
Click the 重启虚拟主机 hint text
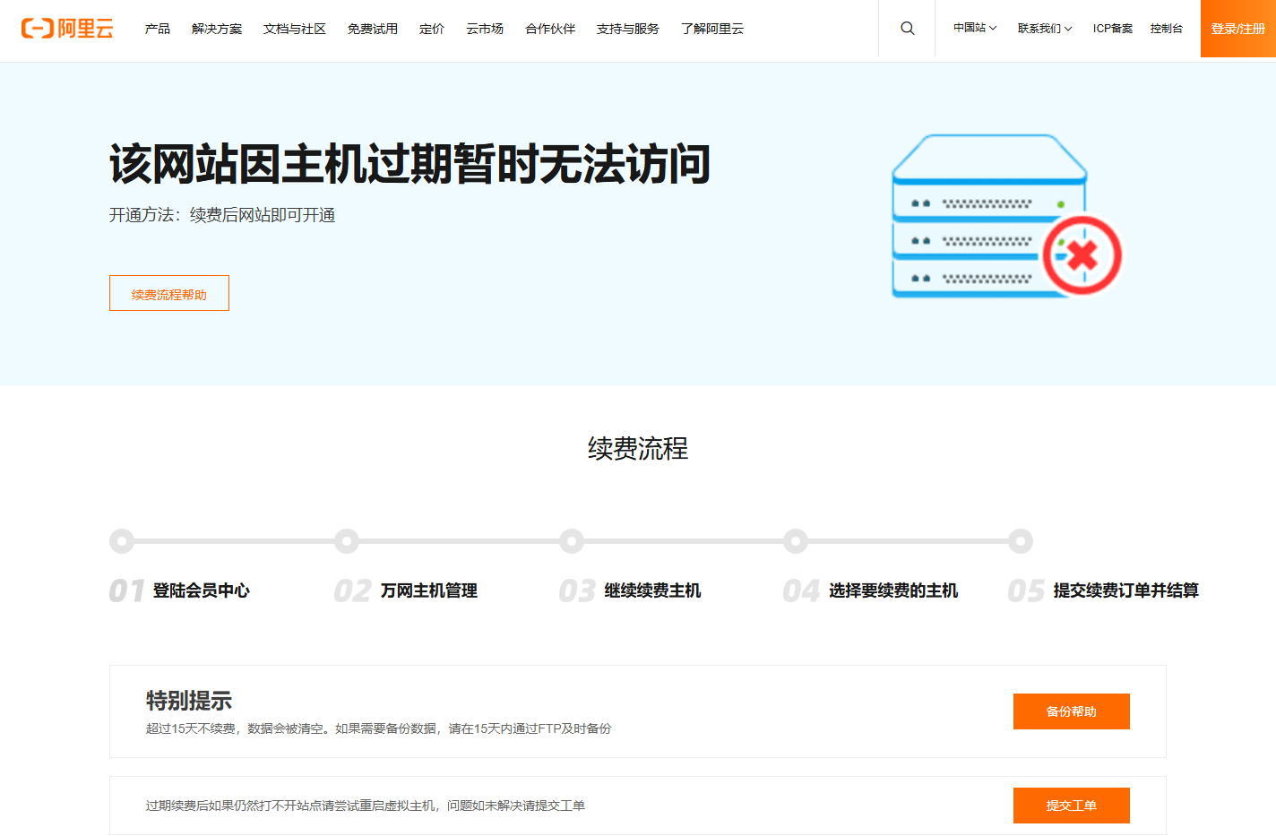click(366, 806)
